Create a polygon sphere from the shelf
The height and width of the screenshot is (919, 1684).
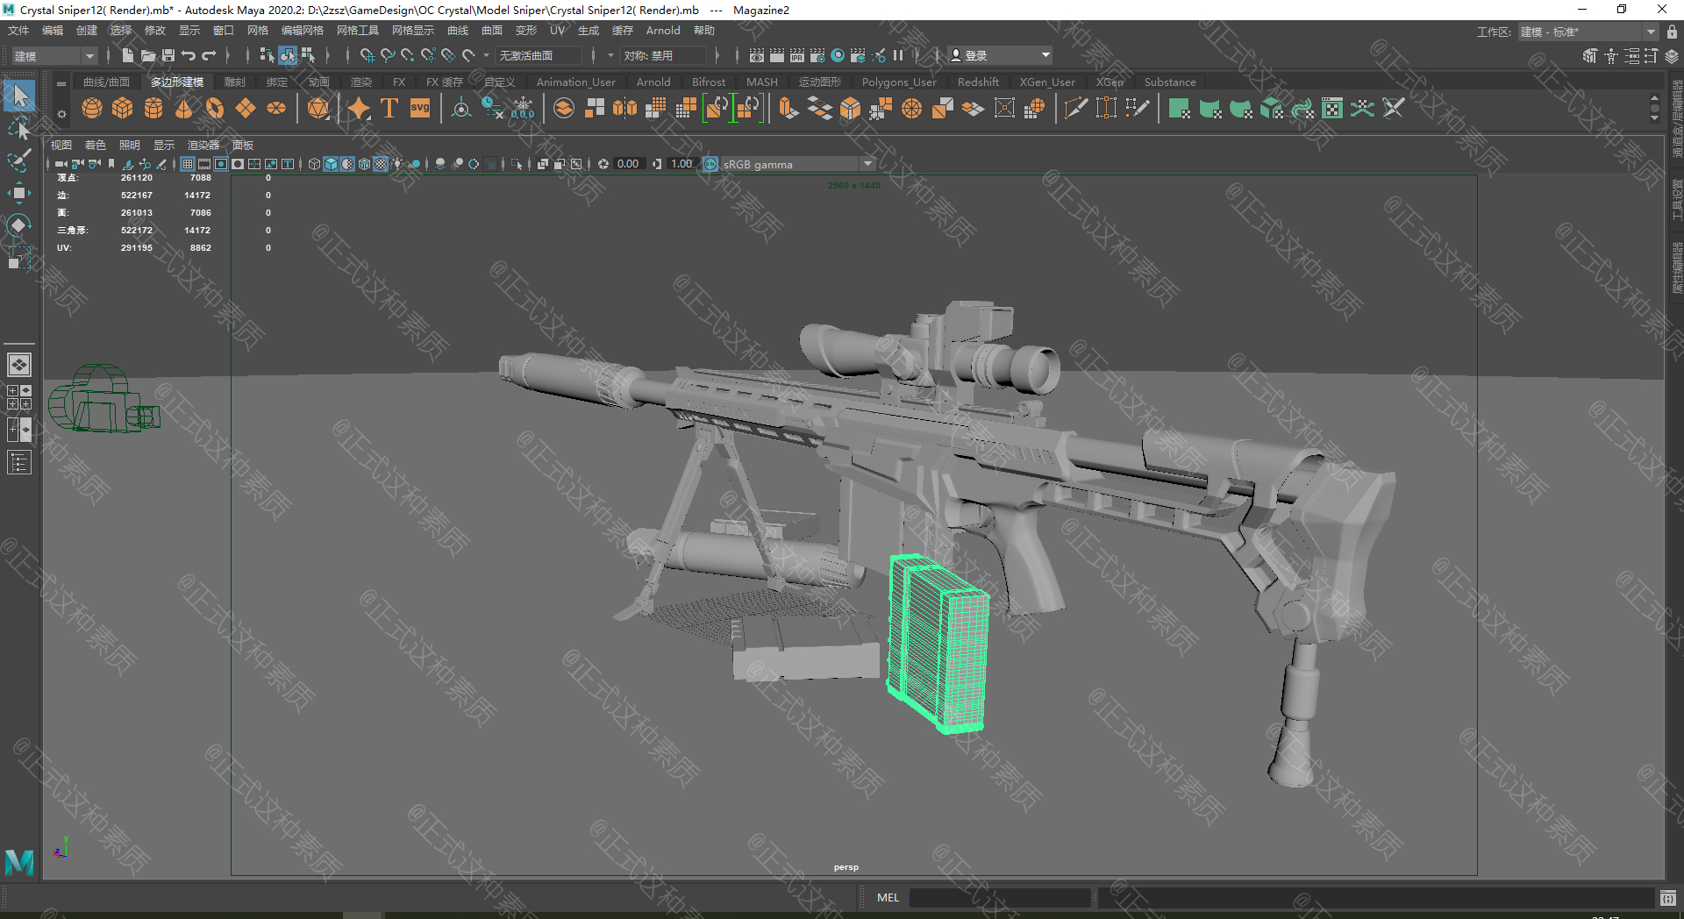coord(92,109)
